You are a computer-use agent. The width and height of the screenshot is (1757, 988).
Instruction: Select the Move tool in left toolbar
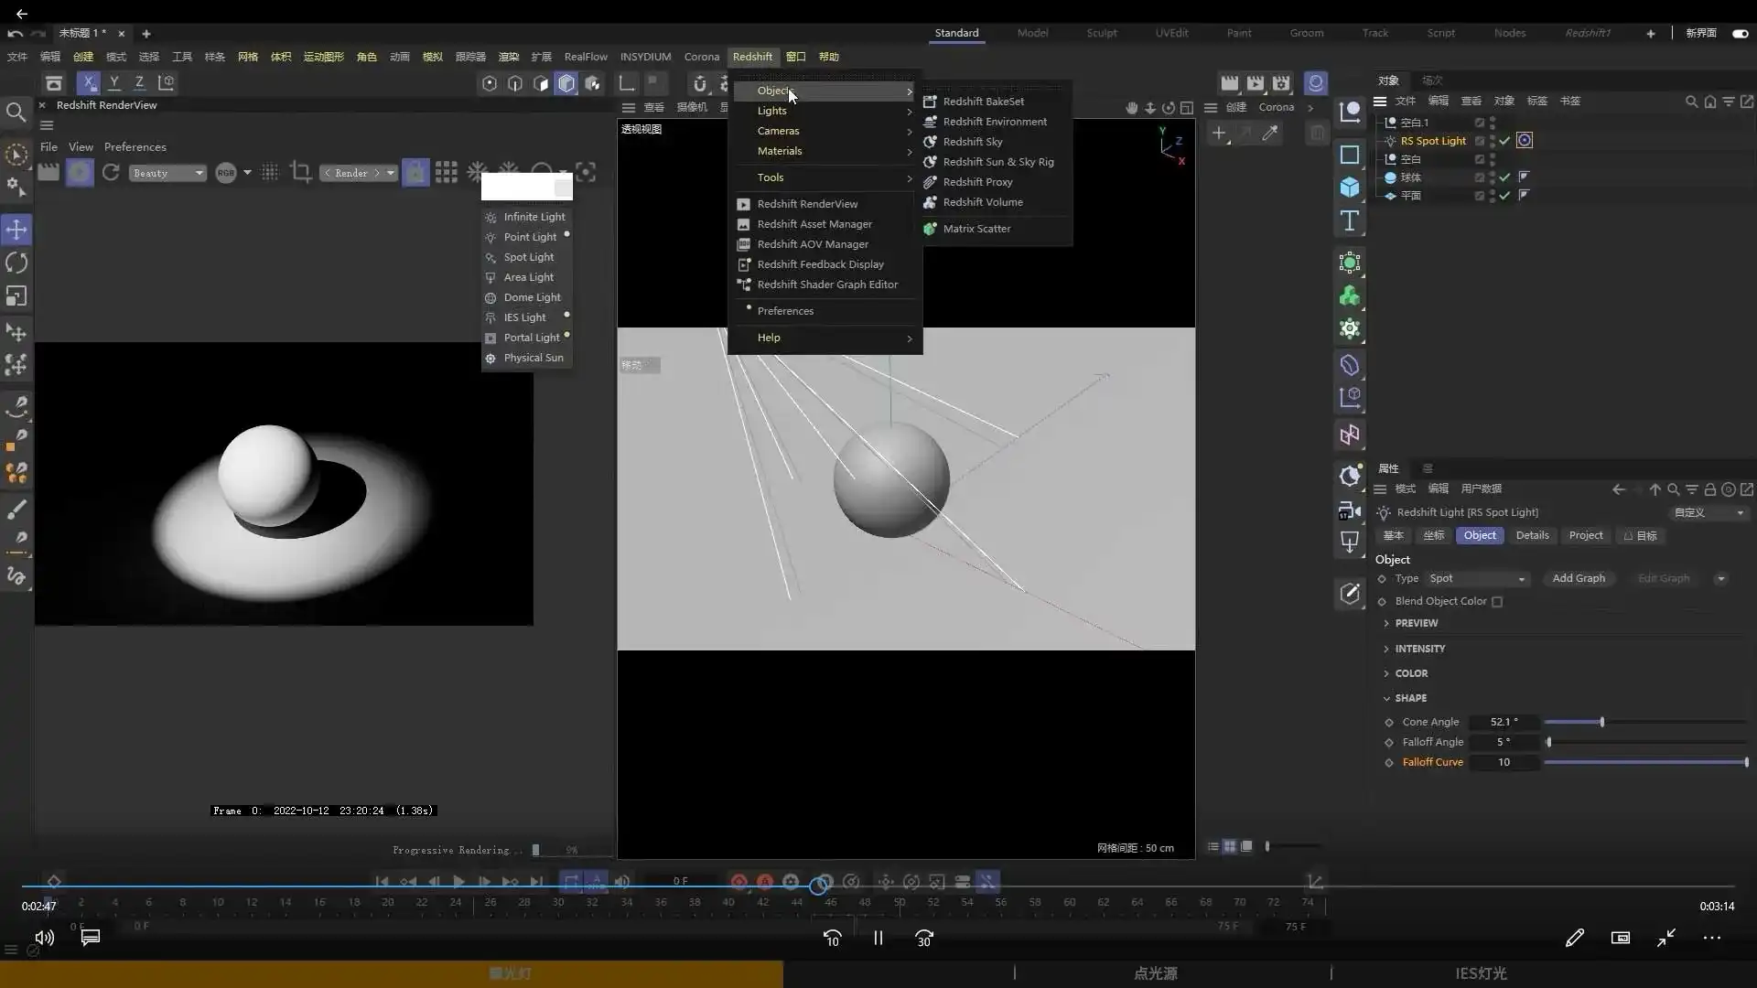[x=16, y=230]
